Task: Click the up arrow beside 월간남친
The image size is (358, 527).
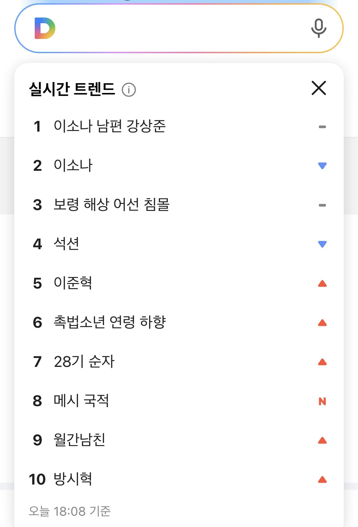Action: [x=322, y=441]
